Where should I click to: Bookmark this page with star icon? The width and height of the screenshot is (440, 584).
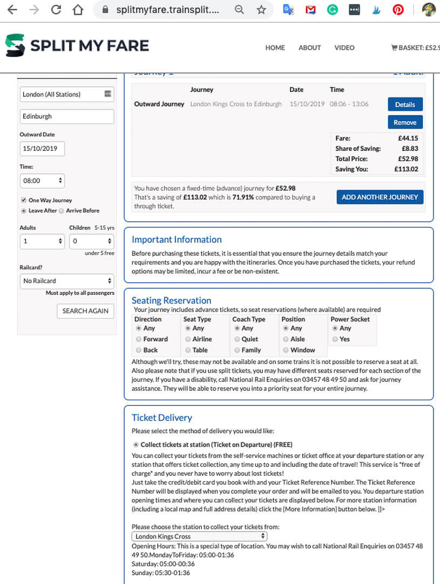click(x=261, y=10)
